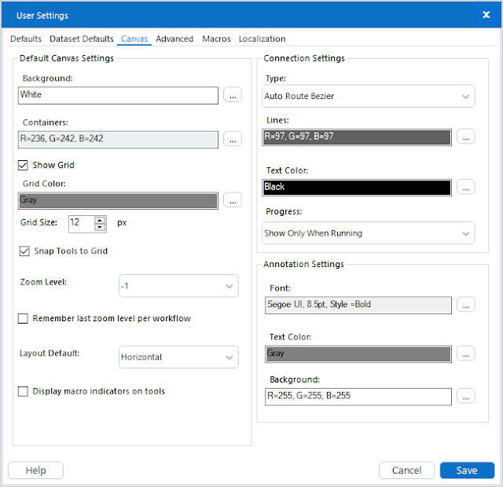Open connection Text Color ellipsis button

click(x=466, y=187)
